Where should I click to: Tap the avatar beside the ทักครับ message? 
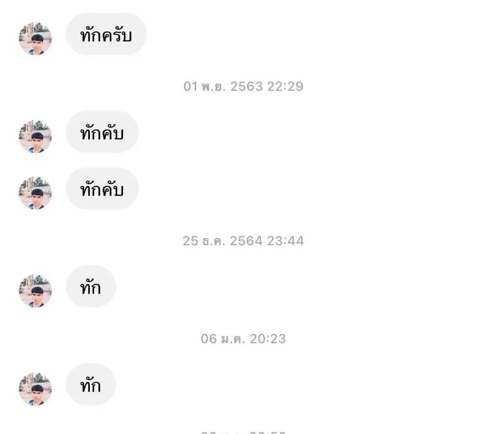click(x=35, y=39)
